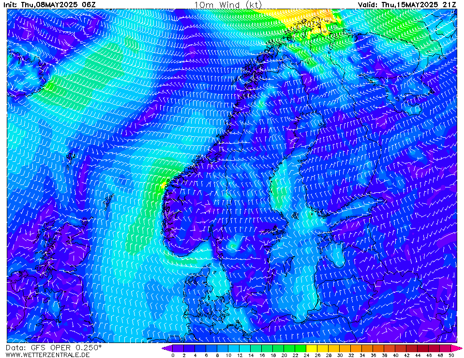
Task: Click the "20" scale label
Action: pos(284,355)
